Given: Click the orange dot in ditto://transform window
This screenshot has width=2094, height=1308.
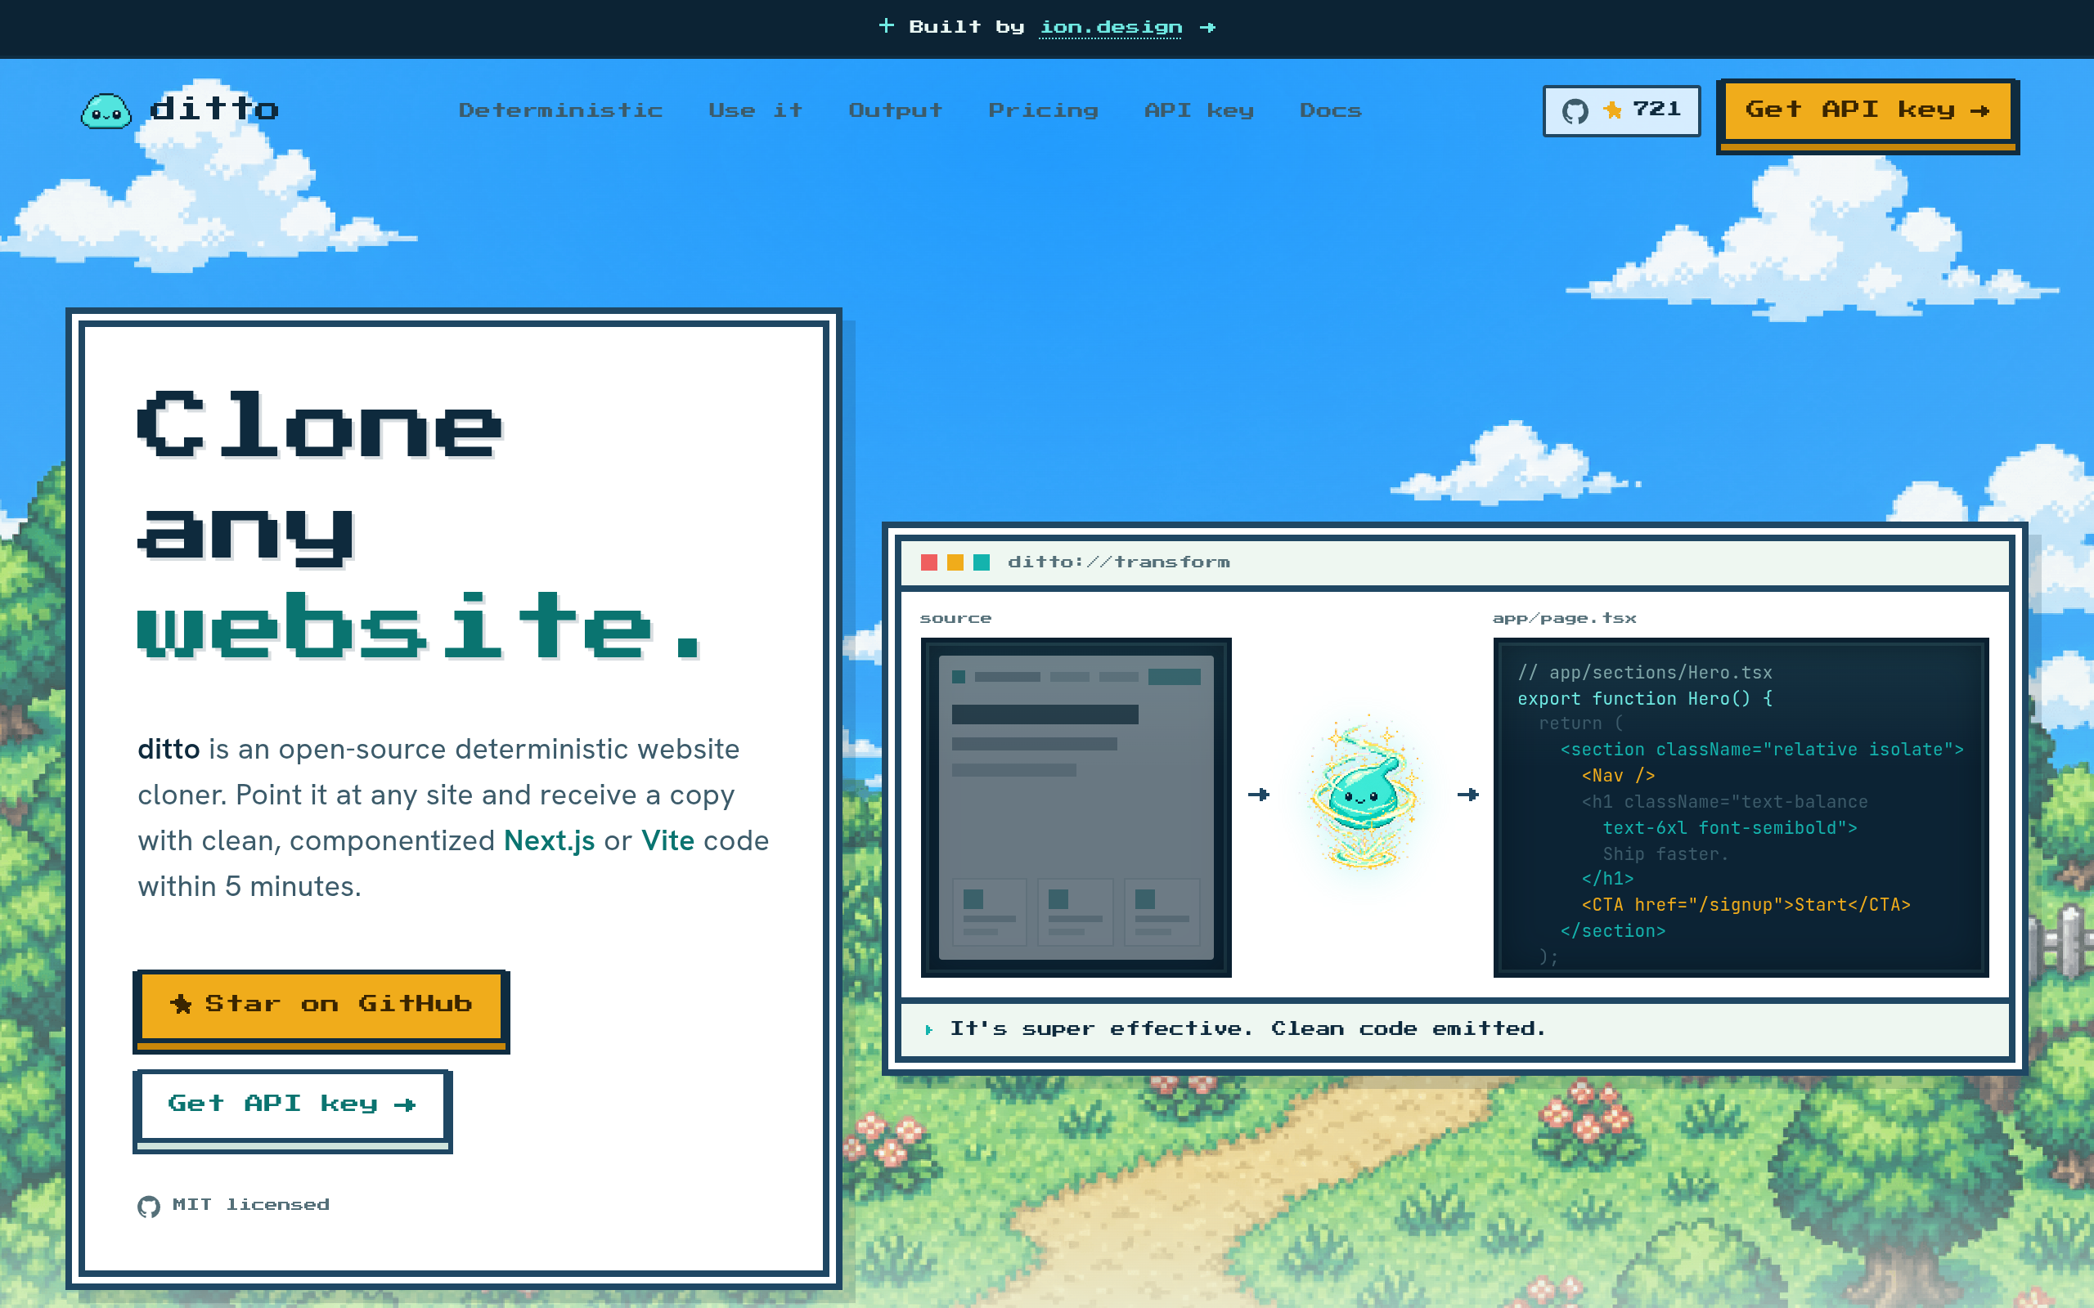Looking at the screenshot, I should point(955,562).
